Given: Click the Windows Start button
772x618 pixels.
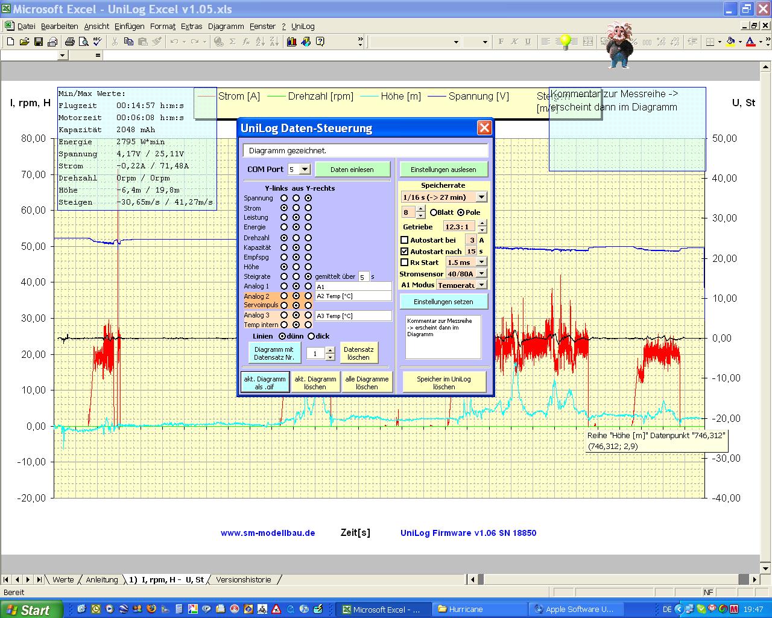Looking at the screenshot, I should click(31, 610).
